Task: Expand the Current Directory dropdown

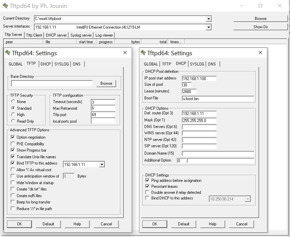Action: pos(209,19)
